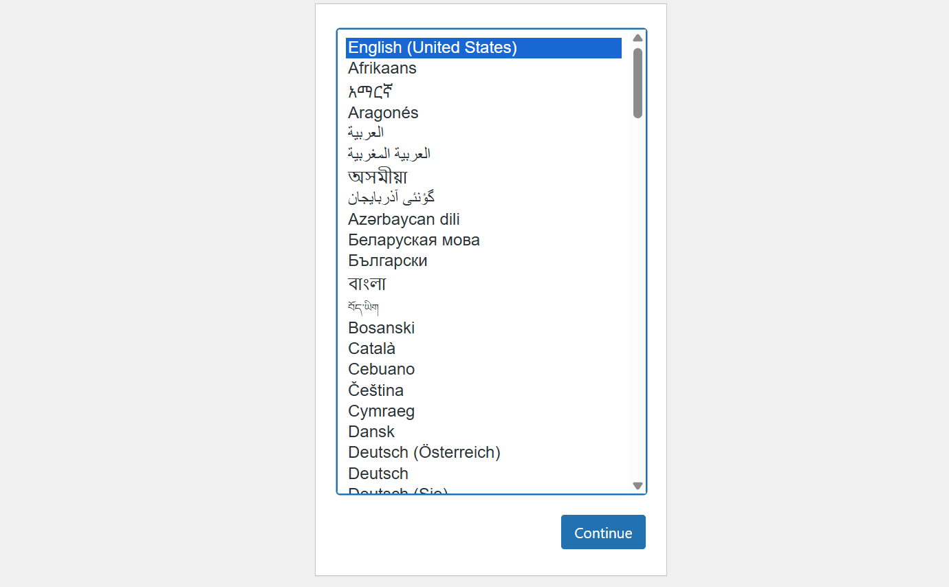949x587 pixels.
Task: Click the Continue button
Action: coord(603,532)
